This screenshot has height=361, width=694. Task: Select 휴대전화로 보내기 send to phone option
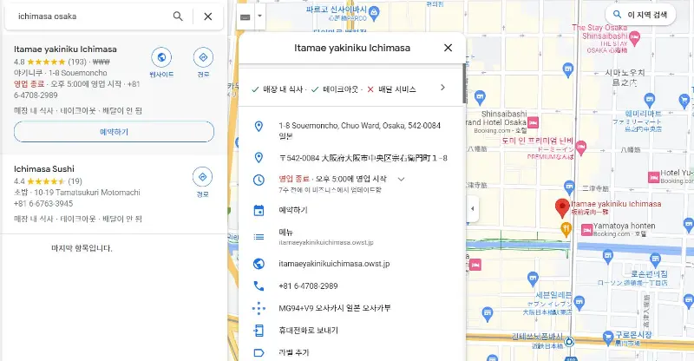pos(309,330)
